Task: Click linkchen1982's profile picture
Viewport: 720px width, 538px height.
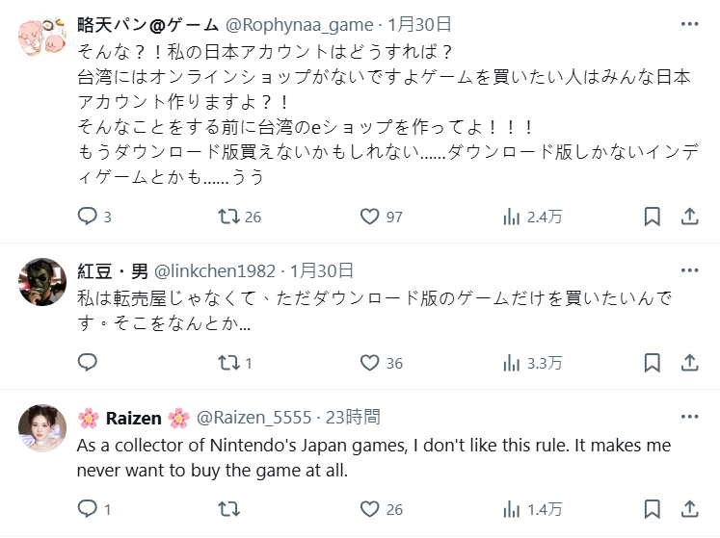Action: pos(41,282)
